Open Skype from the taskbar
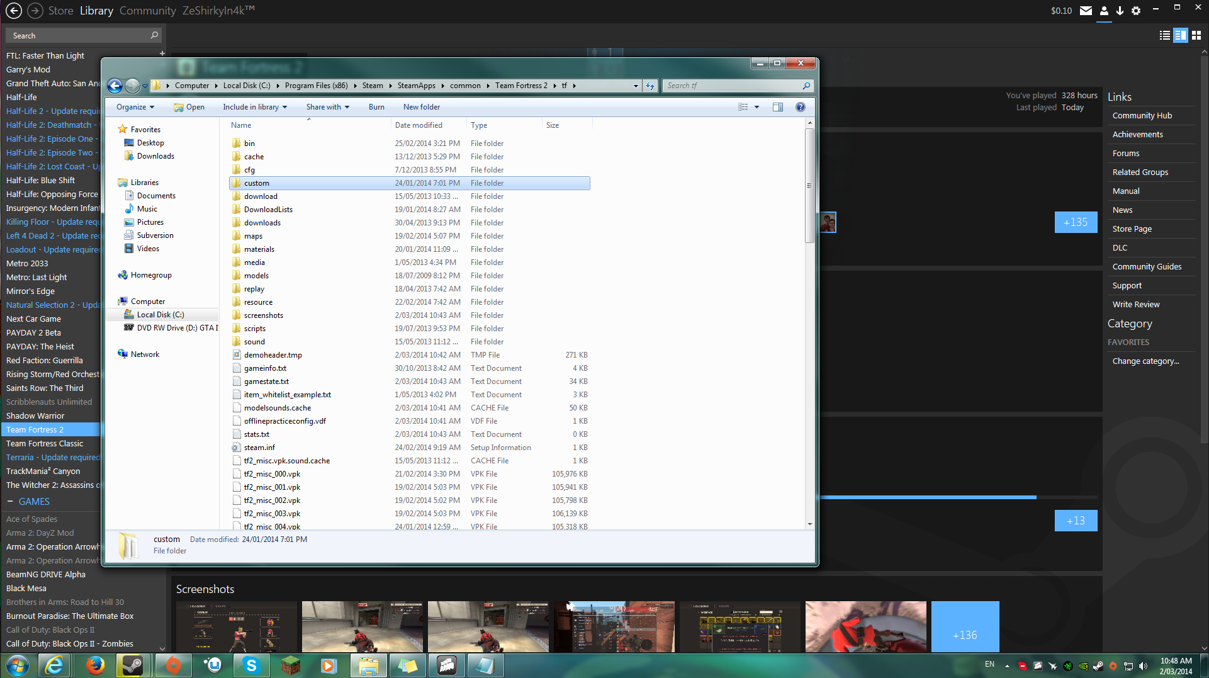 pos(251,665)
